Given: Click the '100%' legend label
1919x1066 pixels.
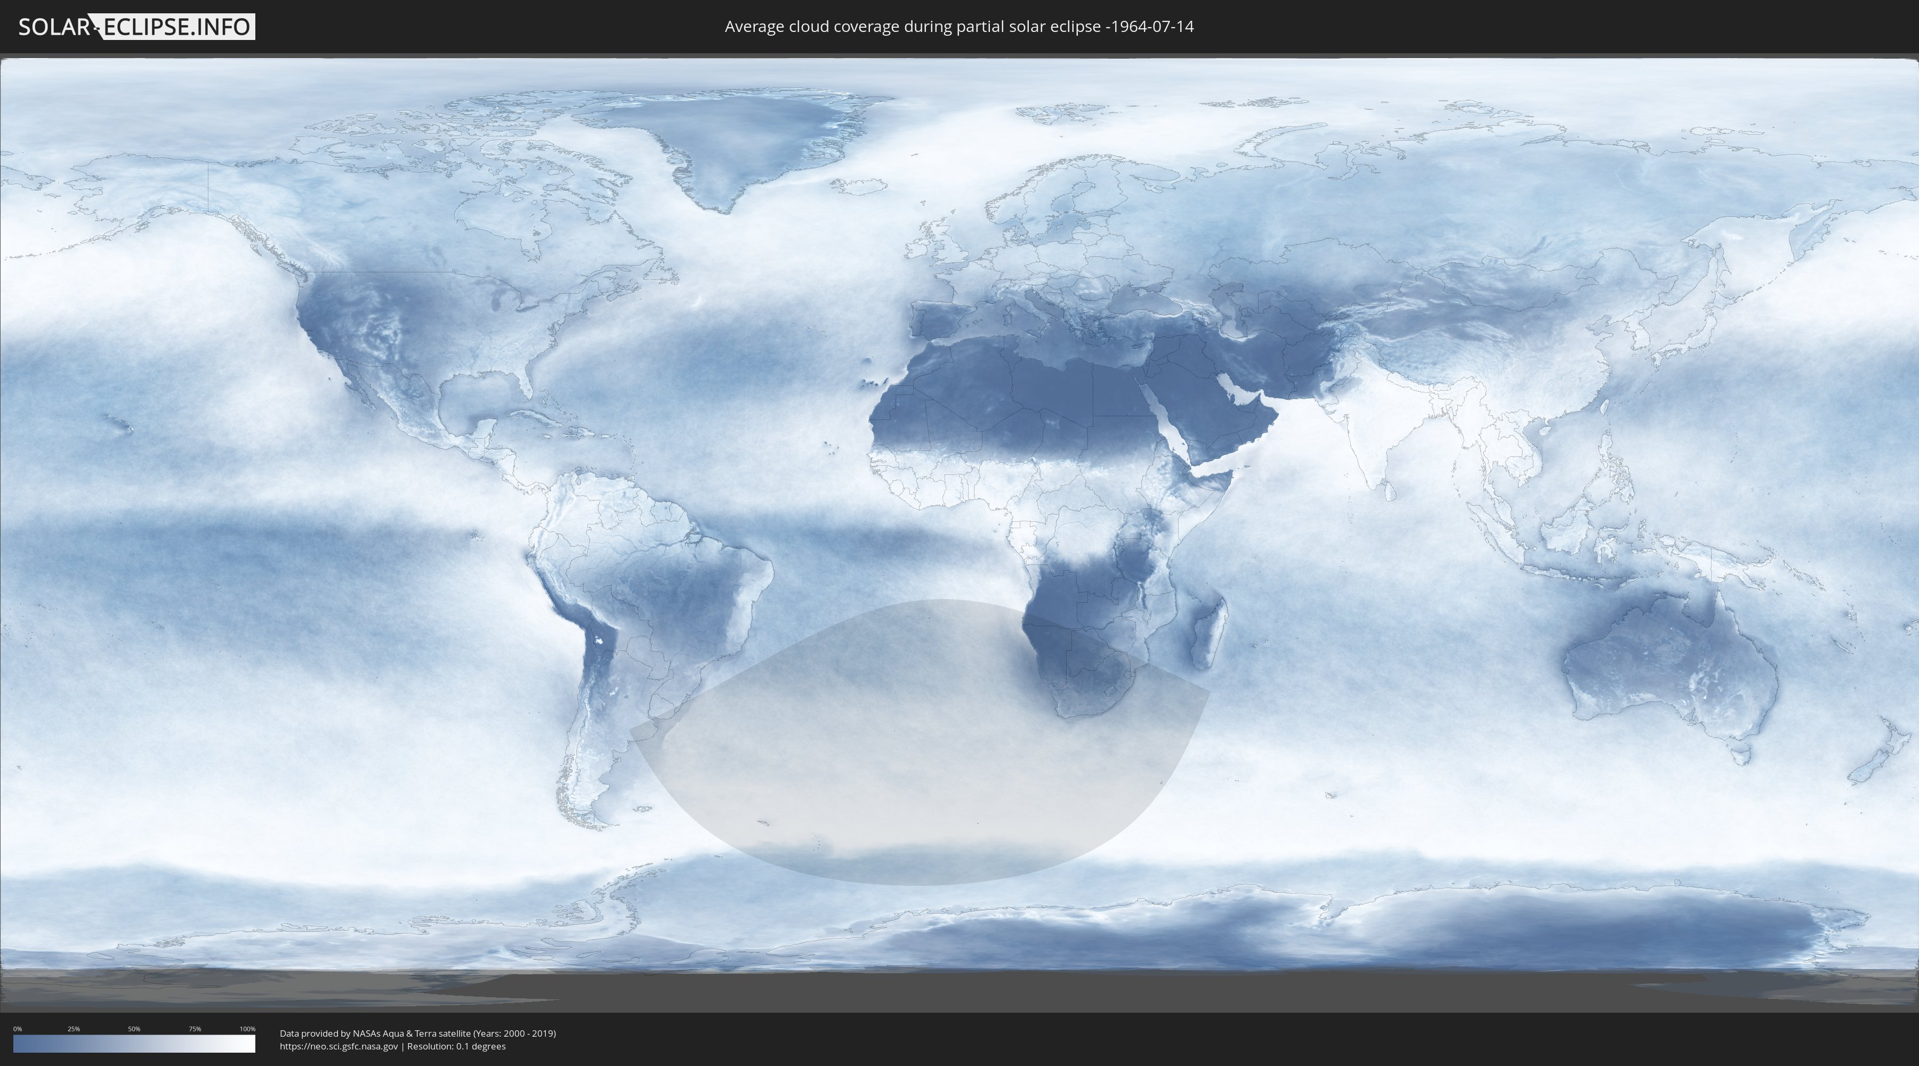Looking at the screenshot, I should 247,1029.
